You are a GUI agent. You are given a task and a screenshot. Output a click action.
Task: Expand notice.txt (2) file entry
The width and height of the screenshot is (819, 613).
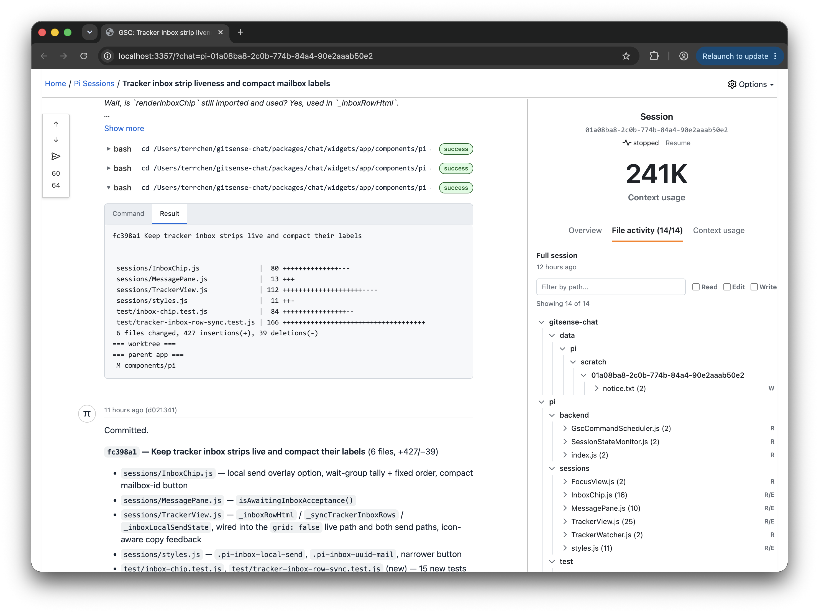point(596,388)
